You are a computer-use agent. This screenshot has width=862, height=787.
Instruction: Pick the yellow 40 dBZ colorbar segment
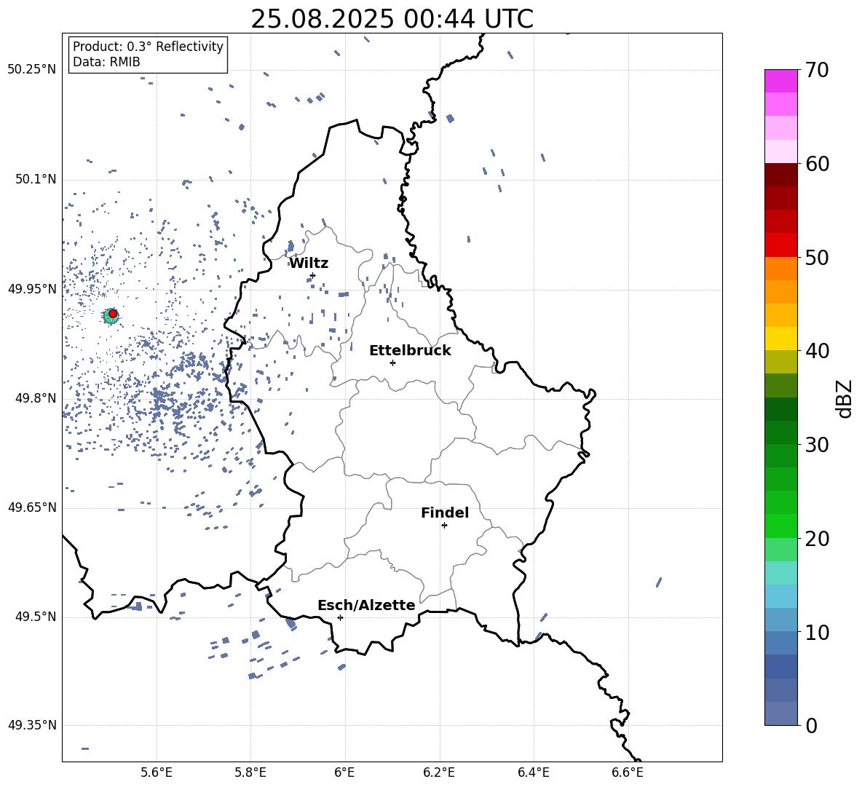[780, 339]
